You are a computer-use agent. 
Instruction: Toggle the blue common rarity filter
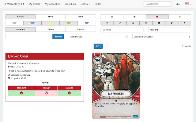coord(32,23)
